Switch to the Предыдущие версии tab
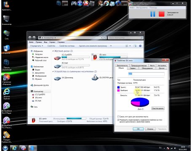This screenshot has height=151, width=192. (x=139, y=65)
